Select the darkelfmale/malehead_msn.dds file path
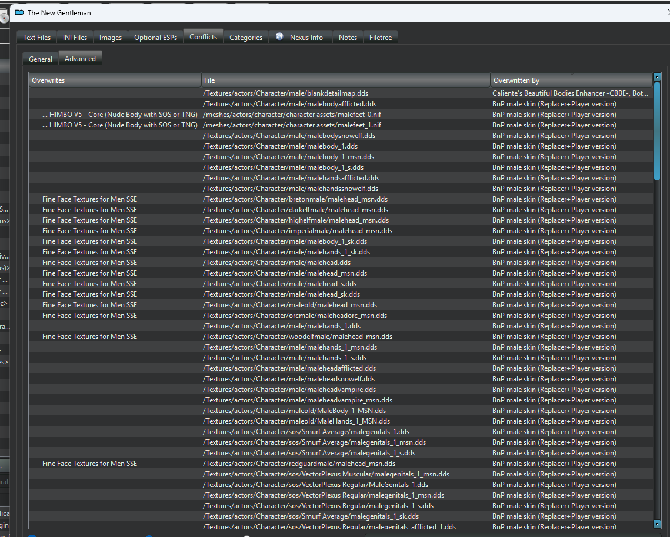The width and height of the screenshot is (670, 537). tap(296, 210)
